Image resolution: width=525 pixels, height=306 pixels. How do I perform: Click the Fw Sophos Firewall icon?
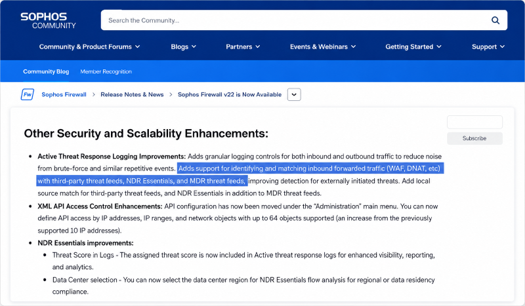click(x=28, y=94)
